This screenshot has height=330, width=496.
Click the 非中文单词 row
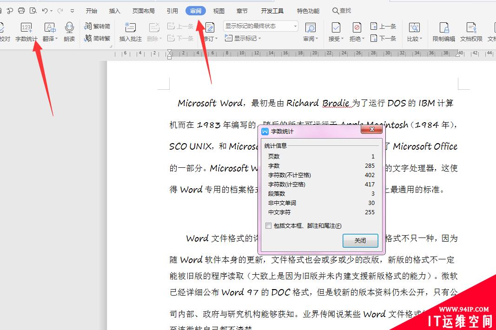click(321, 203)
